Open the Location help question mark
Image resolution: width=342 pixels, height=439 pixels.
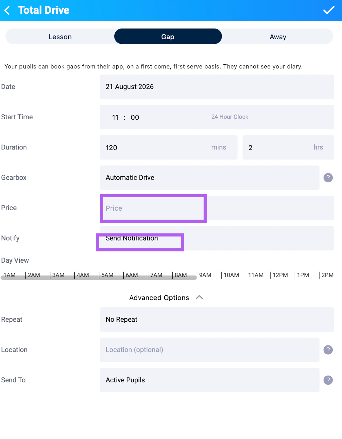pyautogui.click(x=328, y=350)
